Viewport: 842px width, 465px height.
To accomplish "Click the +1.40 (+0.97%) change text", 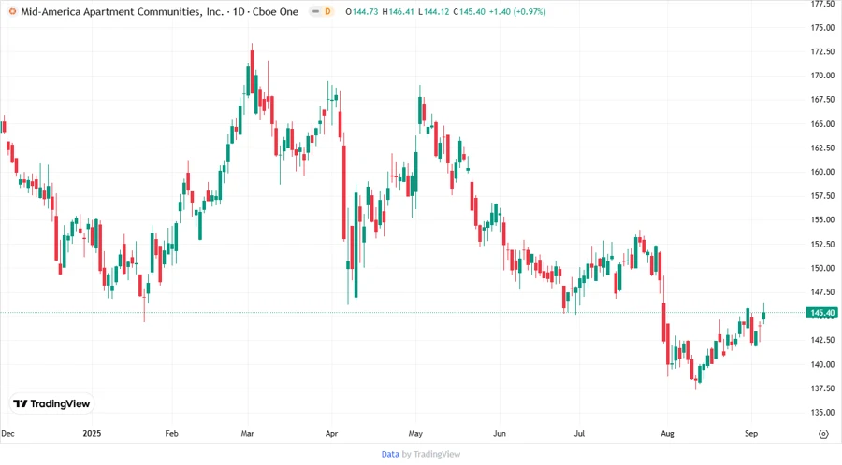I will pyautogui.click(x=517, y=12).
